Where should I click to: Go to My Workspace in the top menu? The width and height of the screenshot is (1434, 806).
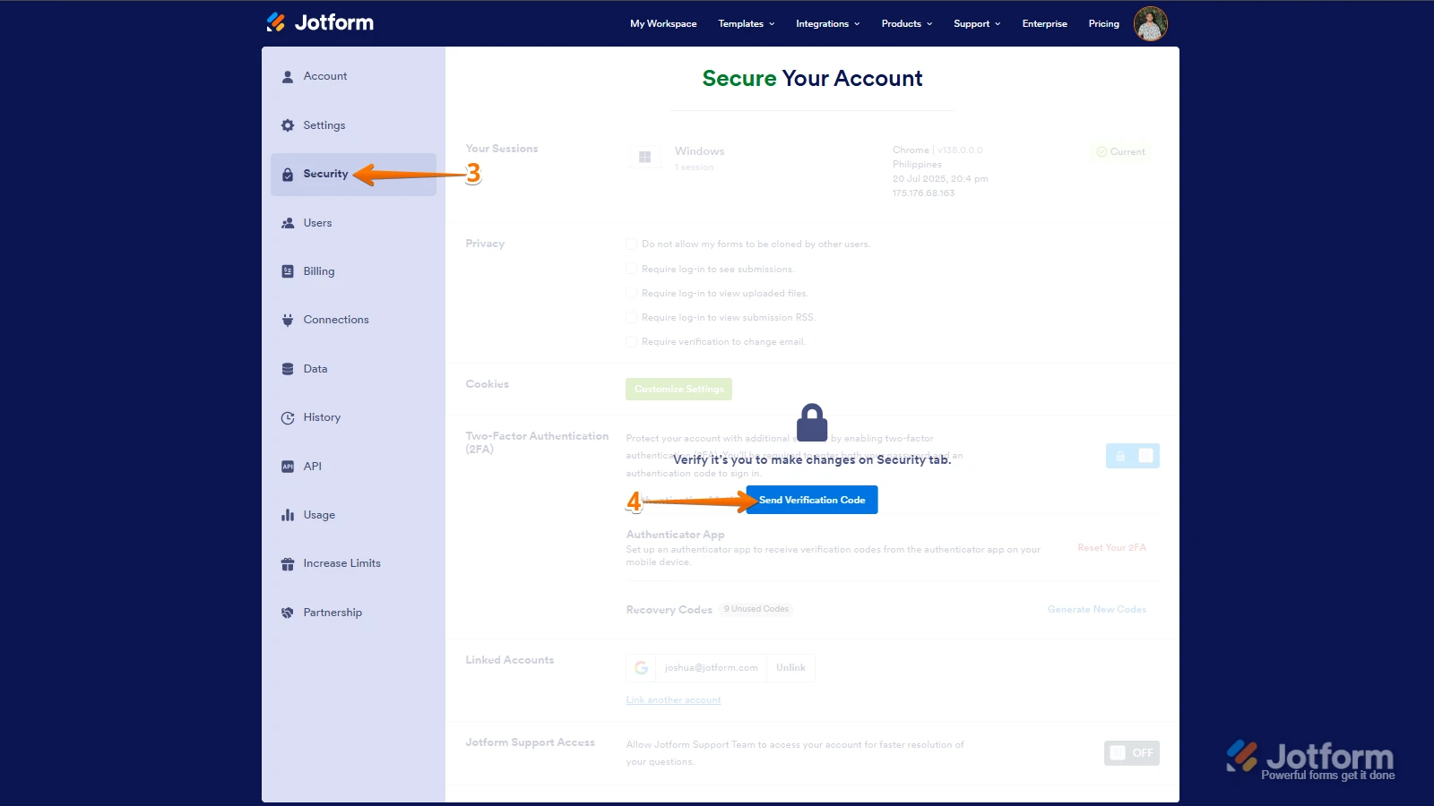(663, 24)
